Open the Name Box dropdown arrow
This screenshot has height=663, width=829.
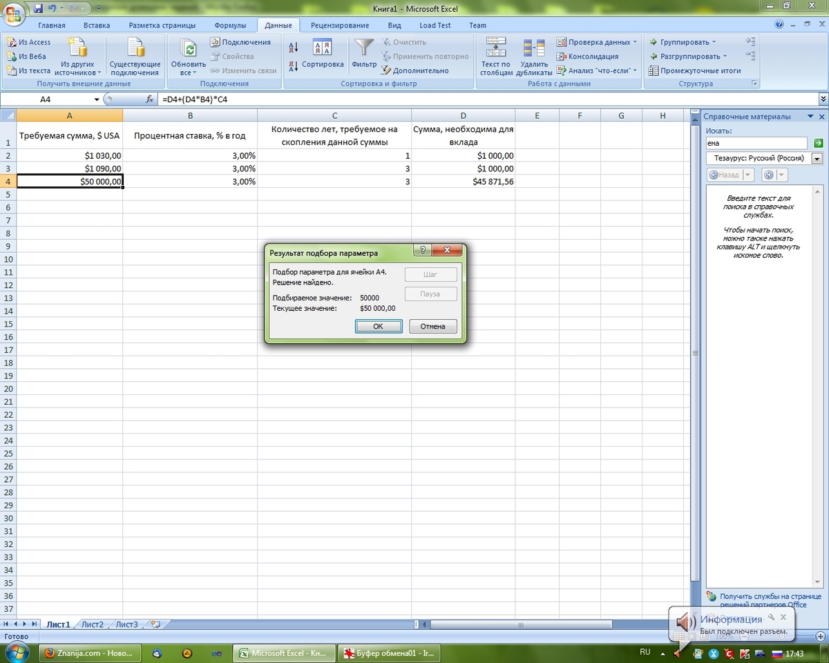pyautogui.click(x=96, y=99)
